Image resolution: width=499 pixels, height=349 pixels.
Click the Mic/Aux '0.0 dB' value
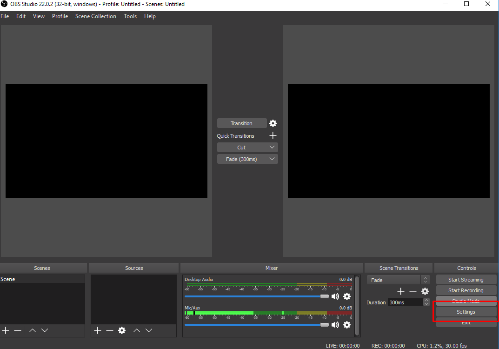346,308
